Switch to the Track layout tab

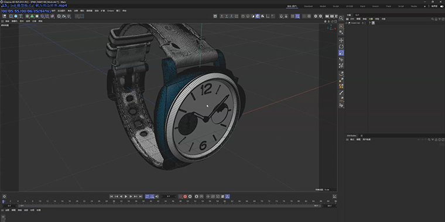tap(388, 6)
